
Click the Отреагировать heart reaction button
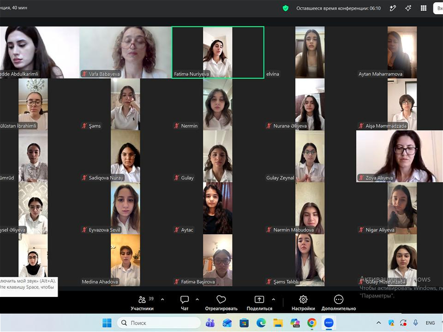[221, 303]
